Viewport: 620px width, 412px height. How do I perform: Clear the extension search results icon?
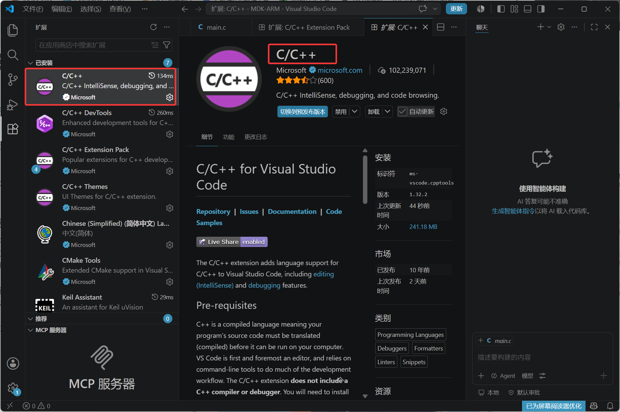click(x=155, y=45)
